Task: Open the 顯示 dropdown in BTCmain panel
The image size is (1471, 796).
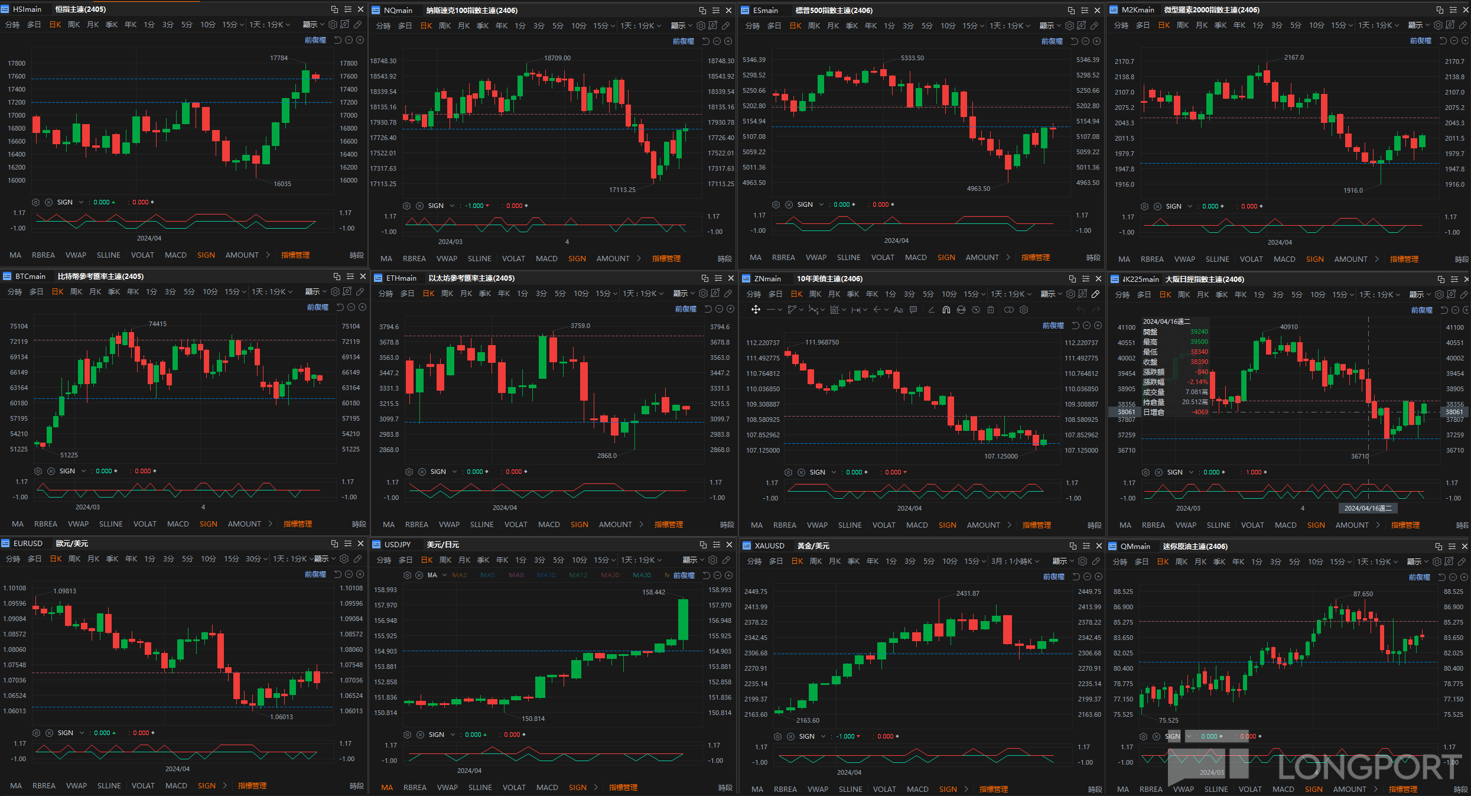Action: tap(316, 292)
